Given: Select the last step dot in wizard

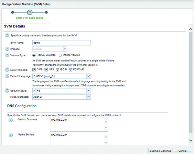Looking at the screenshot, I should pos(46,12).
